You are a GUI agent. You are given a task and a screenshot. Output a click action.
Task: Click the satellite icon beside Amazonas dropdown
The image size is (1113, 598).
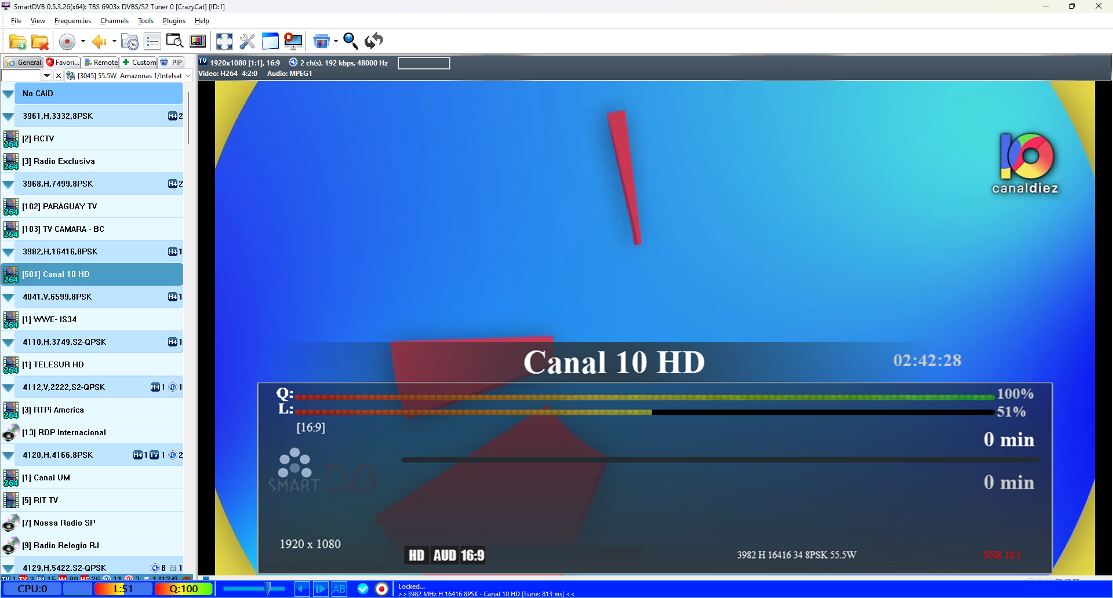point(71,76)
